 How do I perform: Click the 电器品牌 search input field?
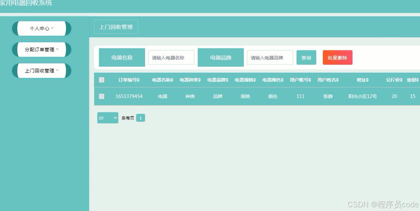pos(270,57)
